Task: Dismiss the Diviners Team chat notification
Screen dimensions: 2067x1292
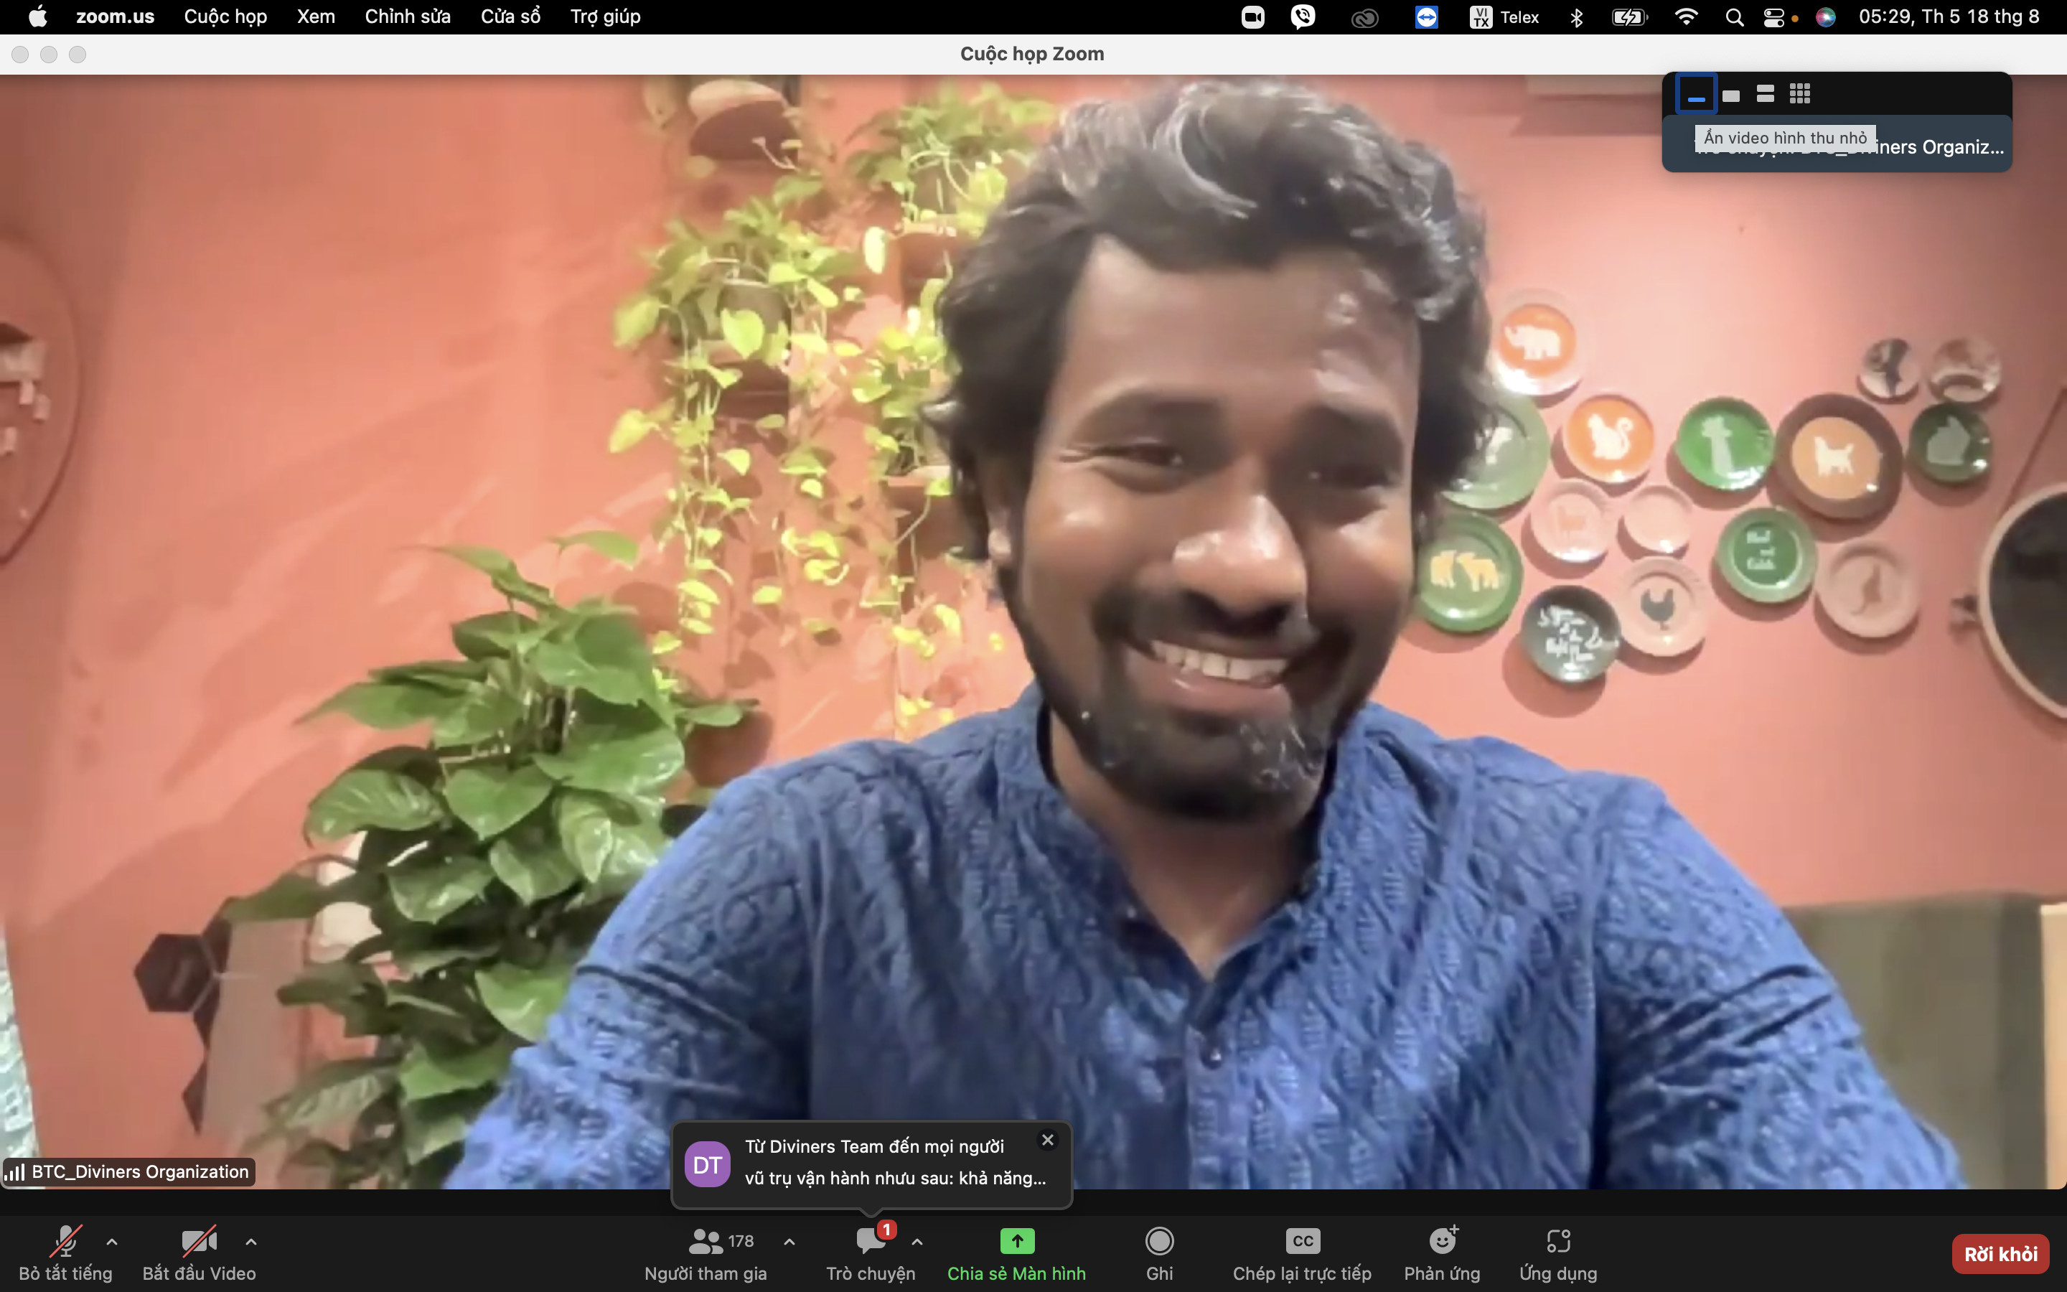Action: click(x=1047, y=1140)
